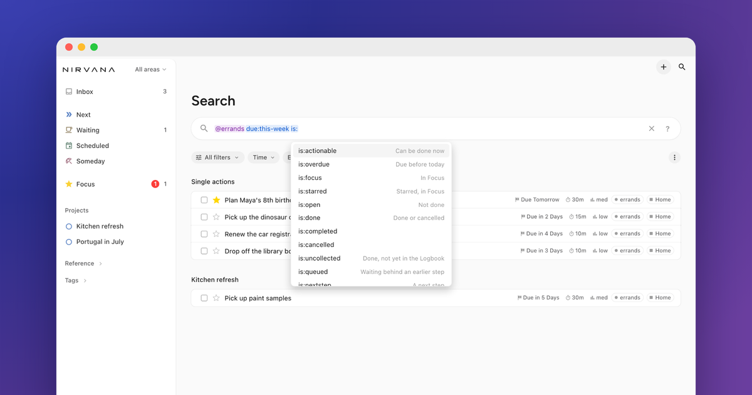Click the add new item plus icon
The image size is (752, 395).
coord(664,67)
